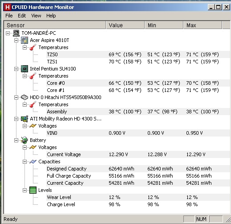Collapse the TOM-ANDRÉ-PC root node
The height and width of the screenshot is (224, 231).
pyautogui.click(x=8, y=33)
